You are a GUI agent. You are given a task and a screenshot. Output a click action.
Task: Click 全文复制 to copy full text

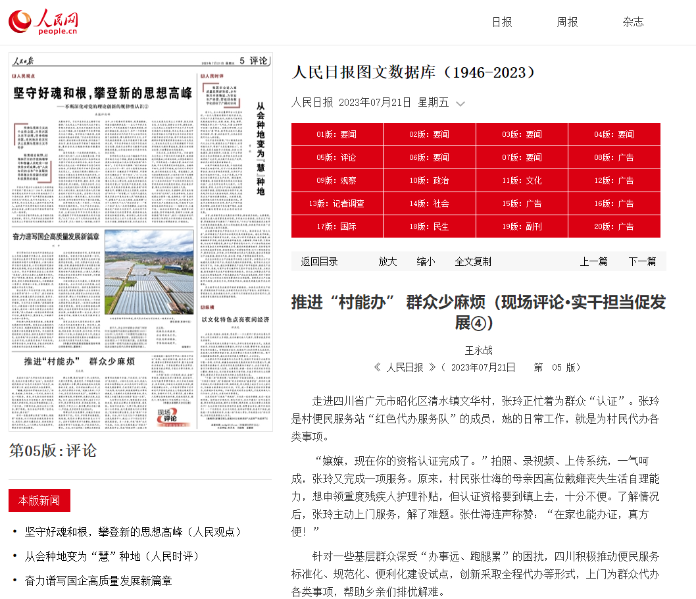[x=473, y=261]
